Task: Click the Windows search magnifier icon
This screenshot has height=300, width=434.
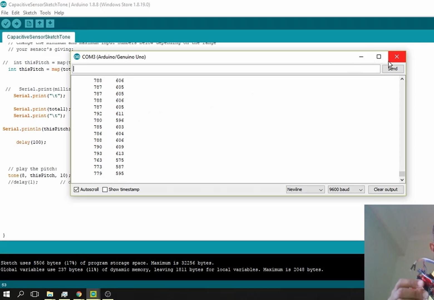Action: coord(21,294)
